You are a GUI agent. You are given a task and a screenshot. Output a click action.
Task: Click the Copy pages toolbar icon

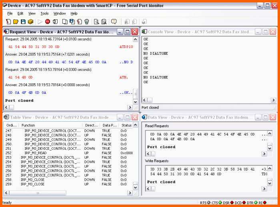[x=65, y=22]
